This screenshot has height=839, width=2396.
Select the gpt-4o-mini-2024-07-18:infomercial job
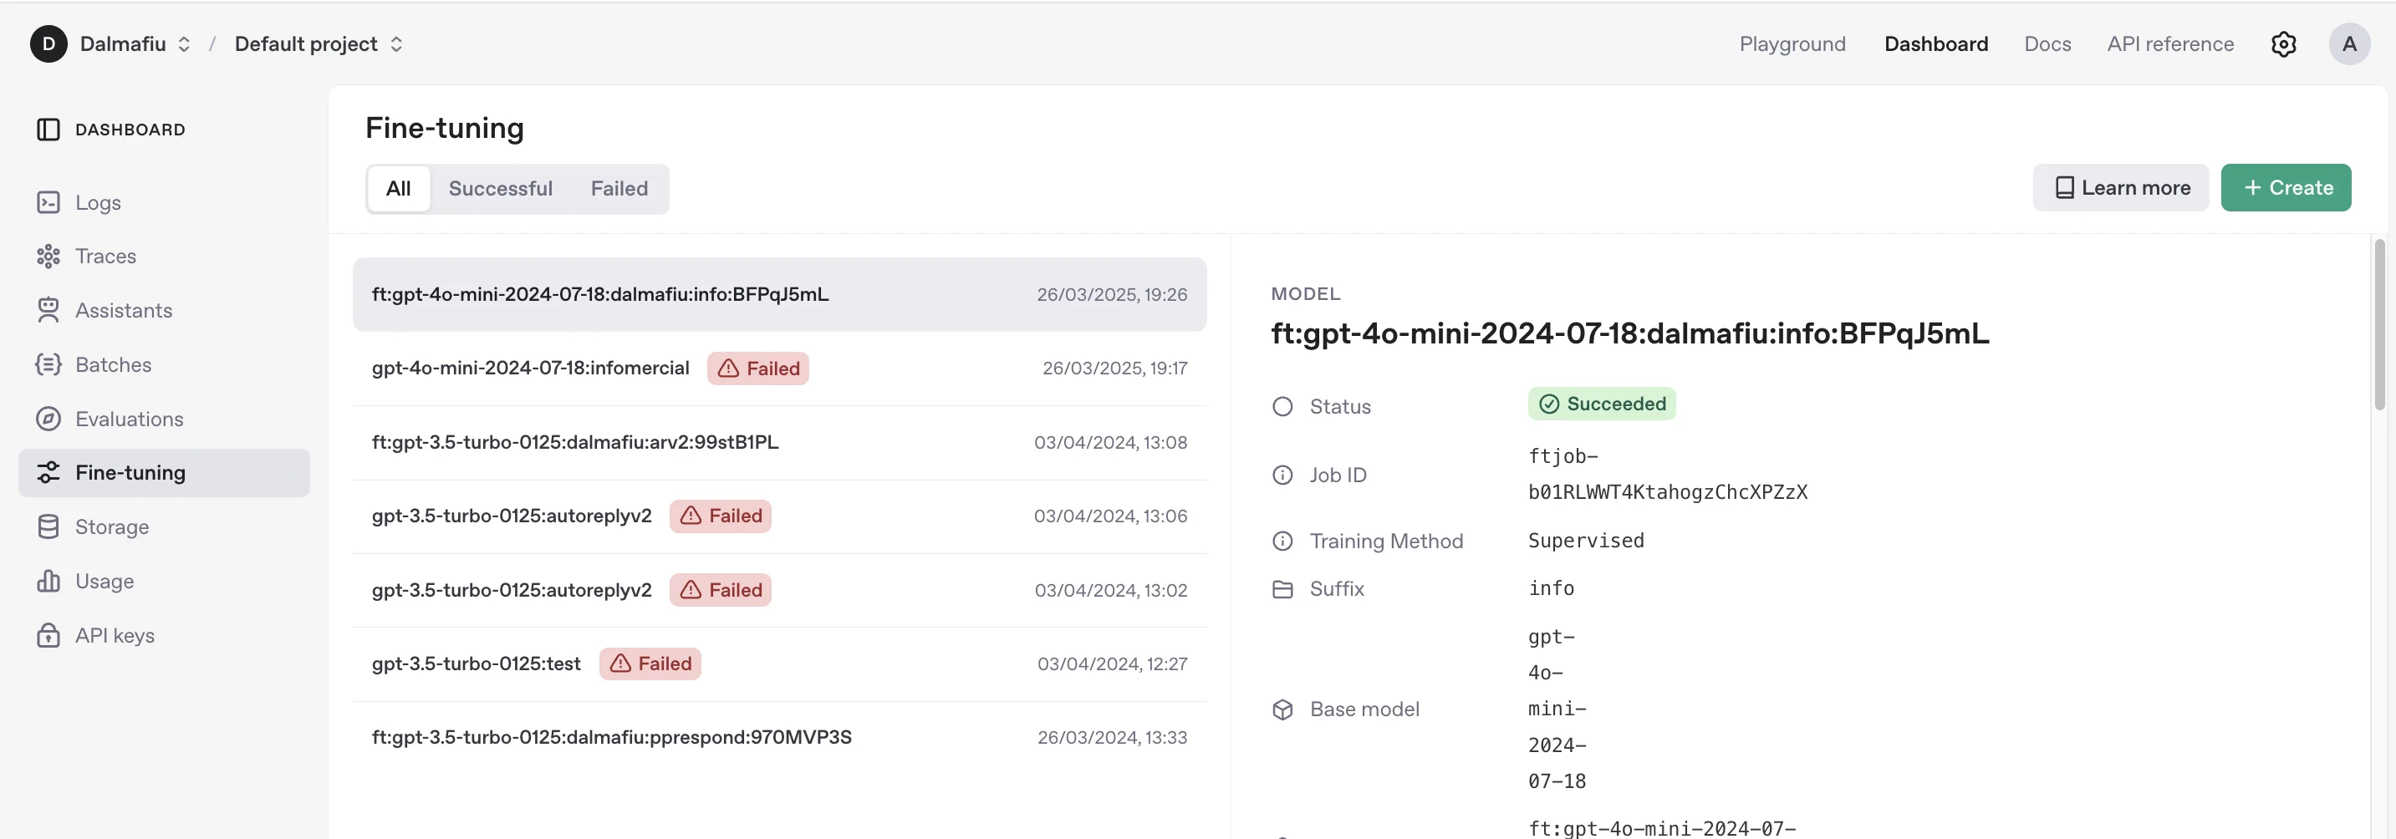779,369
